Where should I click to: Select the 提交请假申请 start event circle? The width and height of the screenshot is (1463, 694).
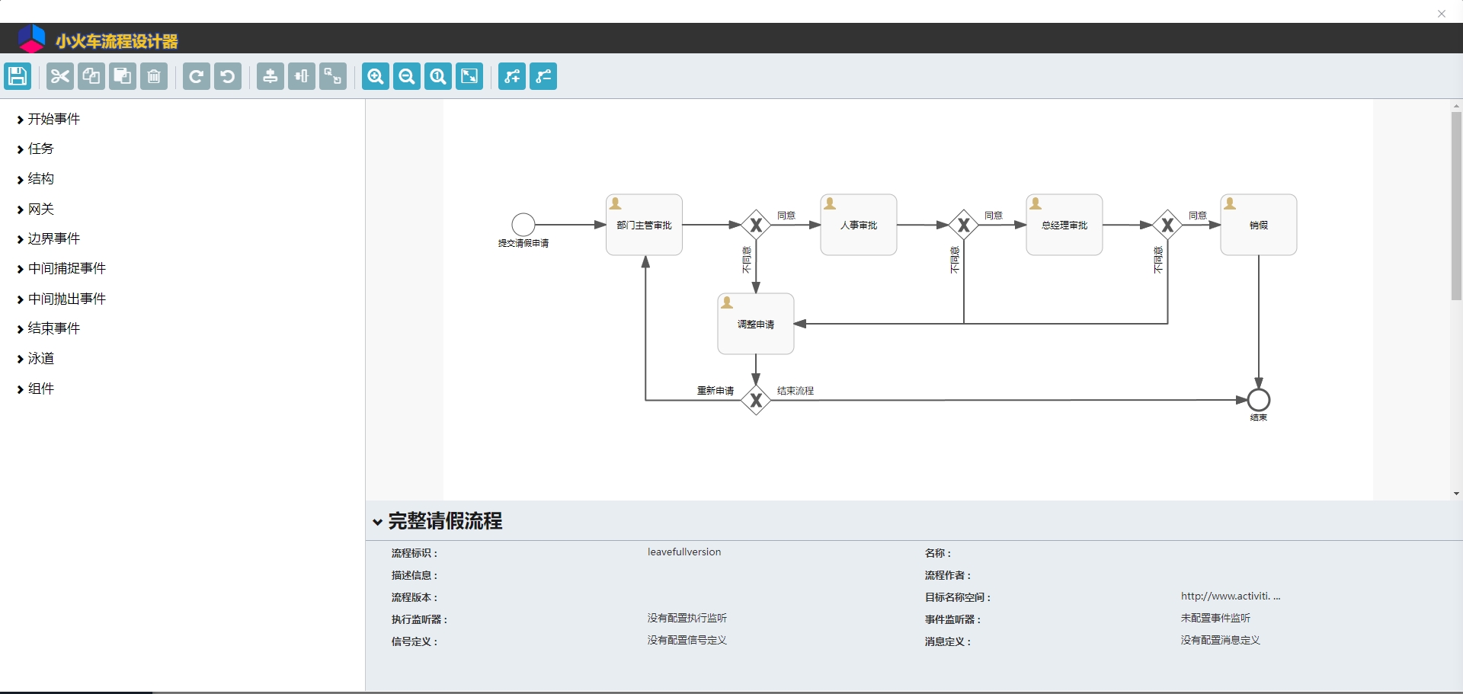523,225
